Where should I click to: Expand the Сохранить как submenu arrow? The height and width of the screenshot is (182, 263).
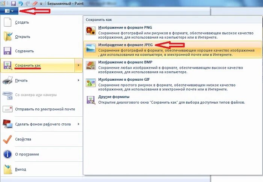point(79,65)
